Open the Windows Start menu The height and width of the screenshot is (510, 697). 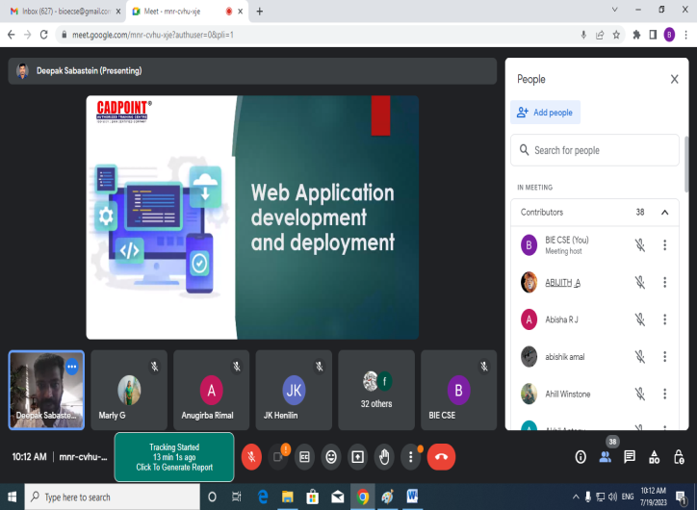(12, 497)
